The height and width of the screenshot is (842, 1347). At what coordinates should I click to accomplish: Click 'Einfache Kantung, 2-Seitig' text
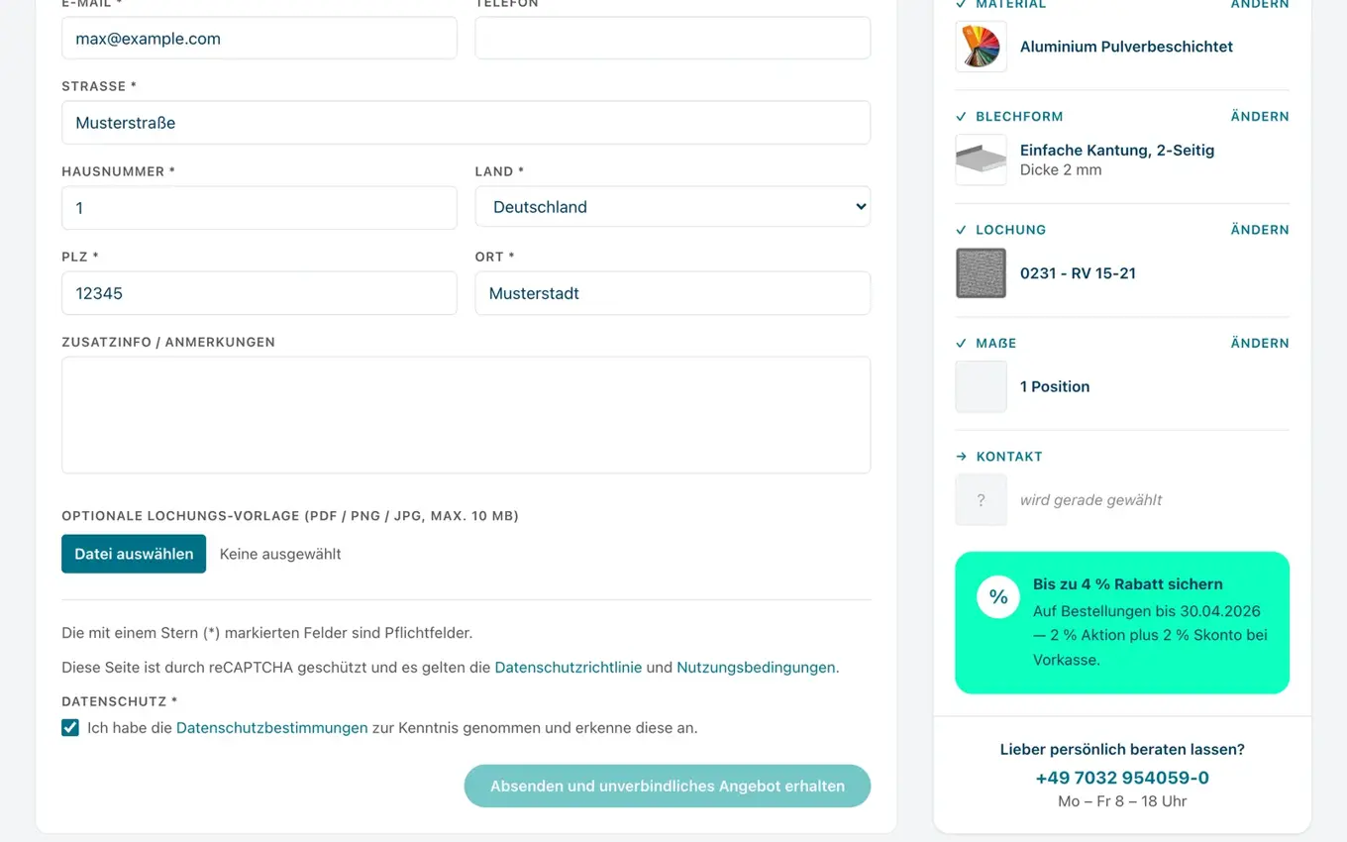[x=1117, y=151]
